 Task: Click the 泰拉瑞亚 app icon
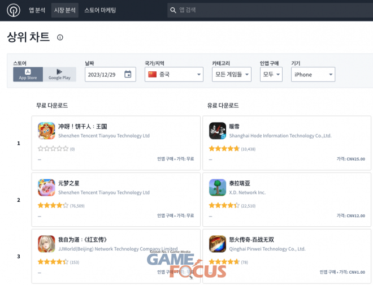[x=218, y=187]
